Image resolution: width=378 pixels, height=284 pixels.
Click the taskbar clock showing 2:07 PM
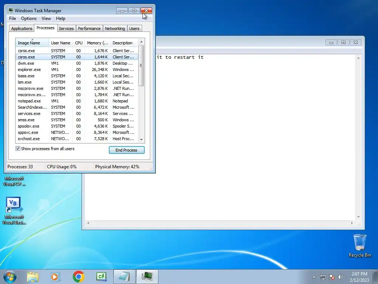[359, 277]
